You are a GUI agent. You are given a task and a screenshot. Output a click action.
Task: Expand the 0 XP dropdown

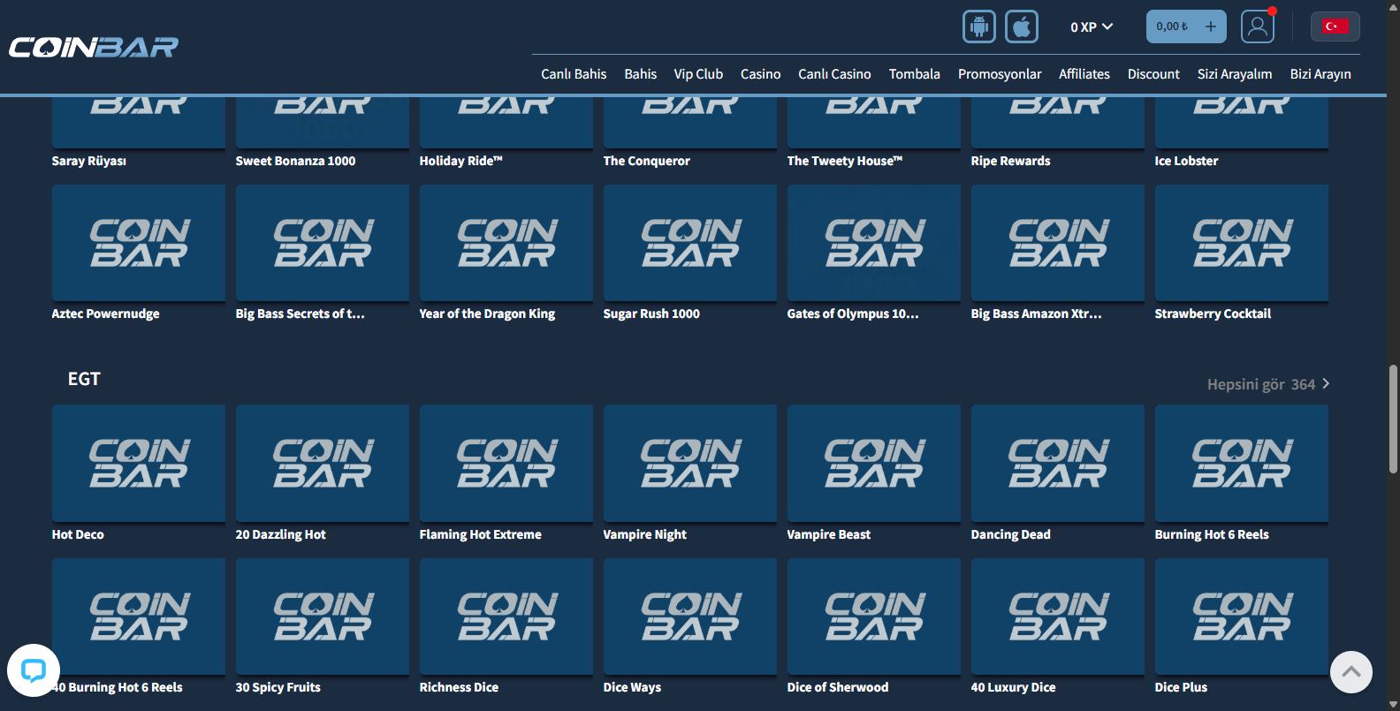pyautogui.click(x=1092, y=26)
